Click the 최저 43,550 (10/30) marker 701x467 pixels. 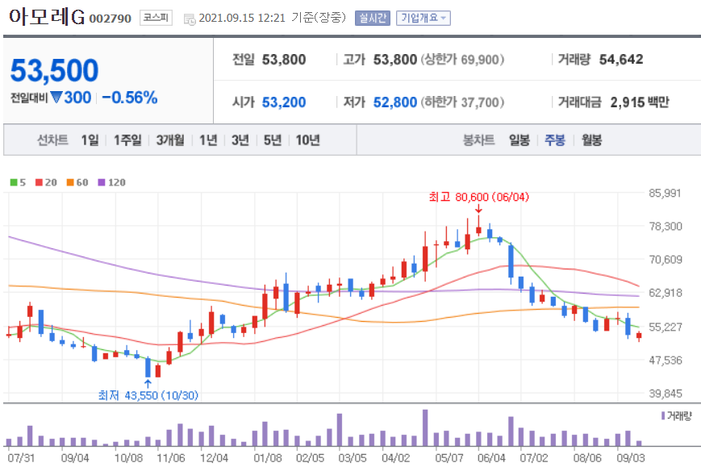tap(148, 395)
